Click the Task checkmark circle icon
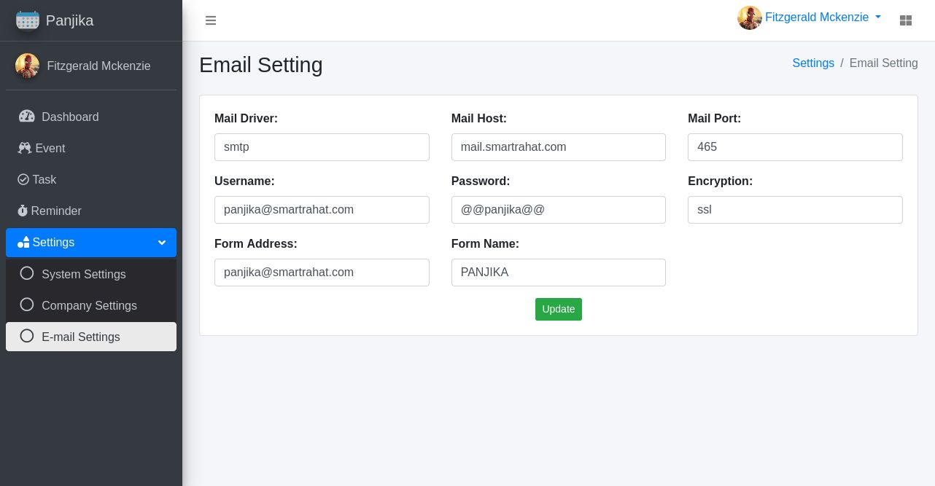This screenshot has width=935, height=486. (23, 179)
